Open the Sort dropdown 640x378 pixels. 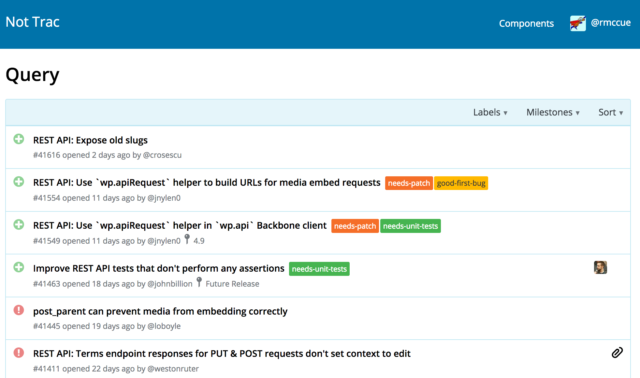[611, 113]
